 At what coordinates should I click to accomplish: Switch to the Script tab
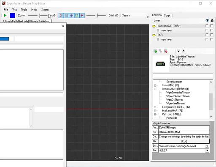pyautogui.click(x=167, y=15)
